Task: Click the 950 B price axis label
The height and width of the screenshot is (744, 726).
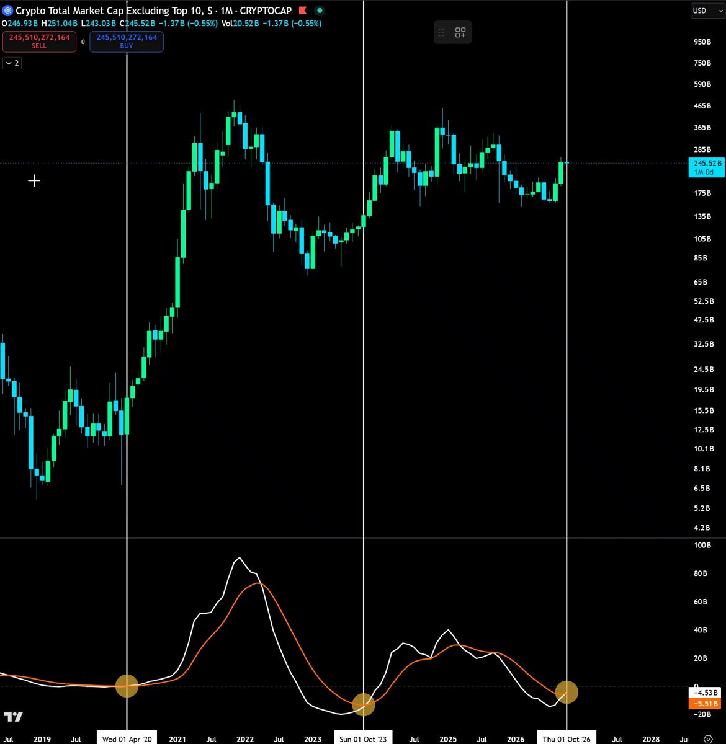Action: (702, 42)
